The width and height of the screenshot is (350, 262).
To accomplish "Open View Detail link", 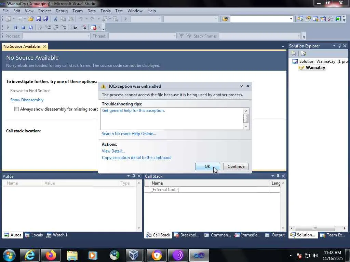I will (113, 151).
